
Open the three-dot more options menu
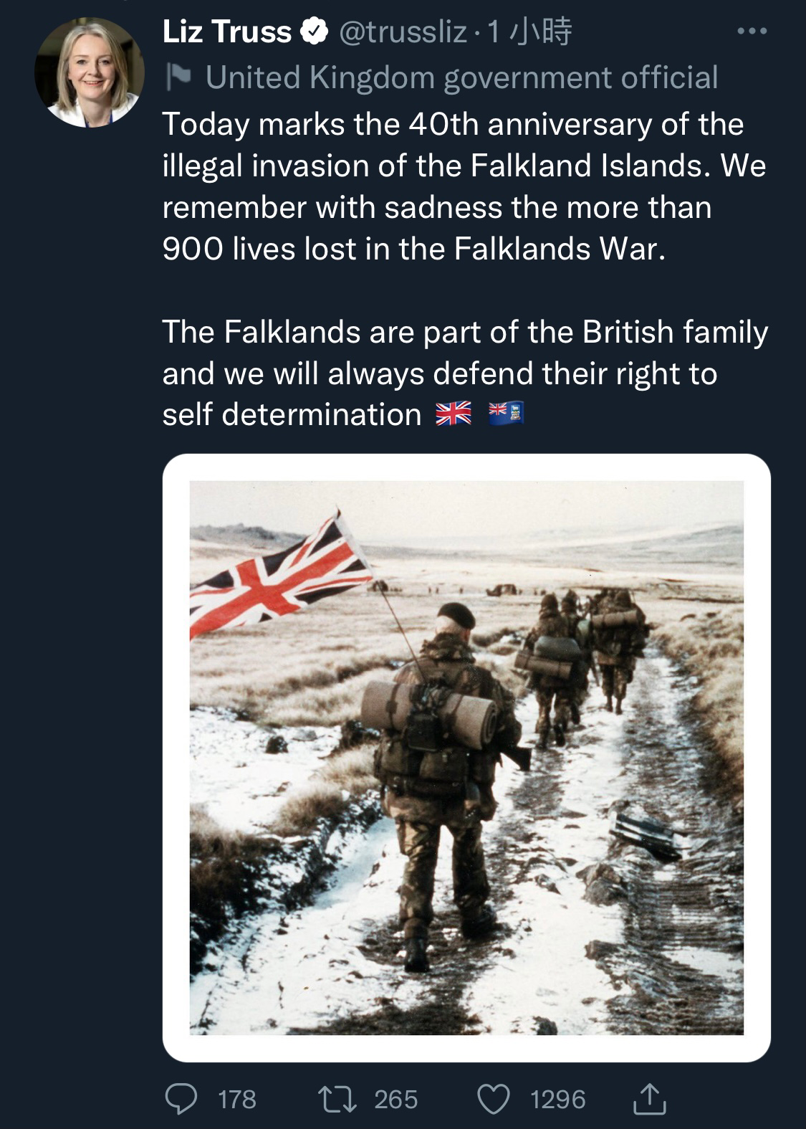pyautogui.click(x=752, y=31)
